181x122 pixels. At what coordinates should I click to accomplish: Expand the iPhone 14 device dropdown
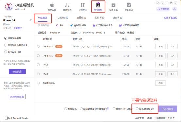tap(31, 20)
